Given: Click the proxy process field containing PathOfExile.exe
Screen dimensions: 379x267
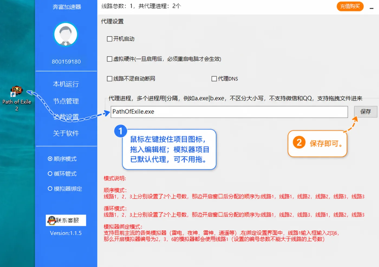Looking at the screenshot, I should [229, 112].
